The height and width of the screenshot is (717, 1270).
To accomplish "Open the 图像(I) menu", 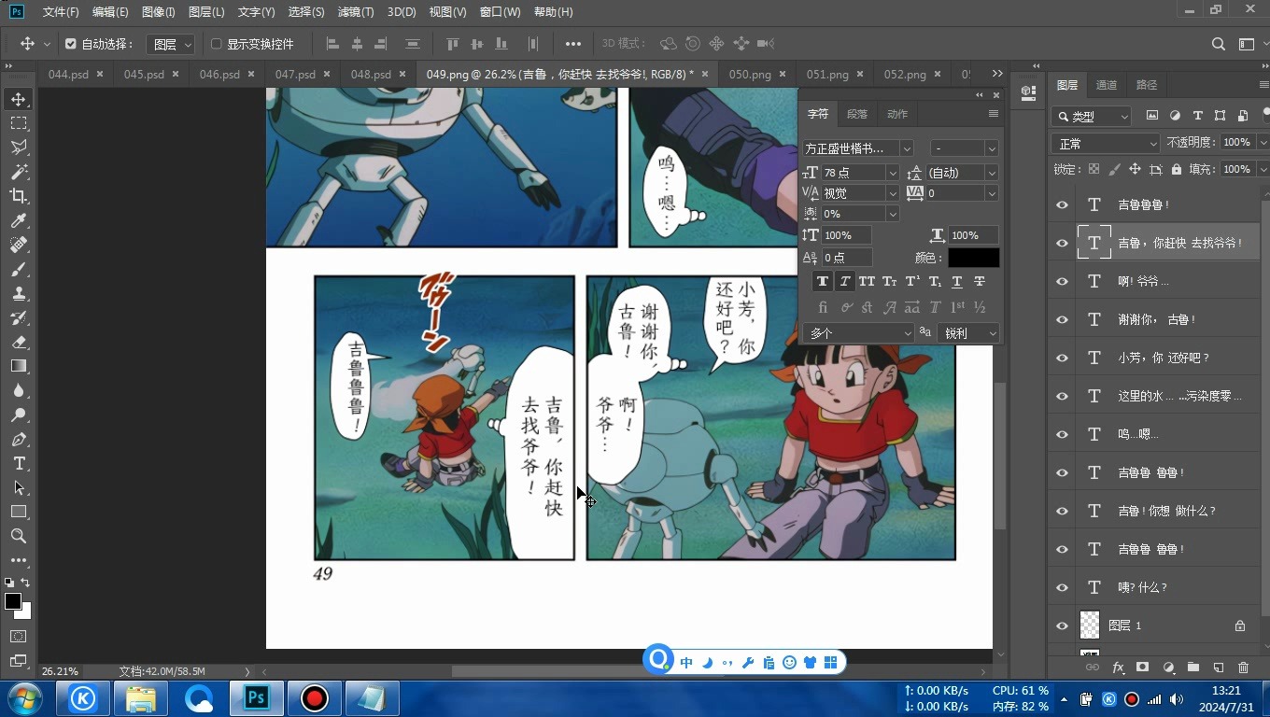I will click(x=158, y=12).
